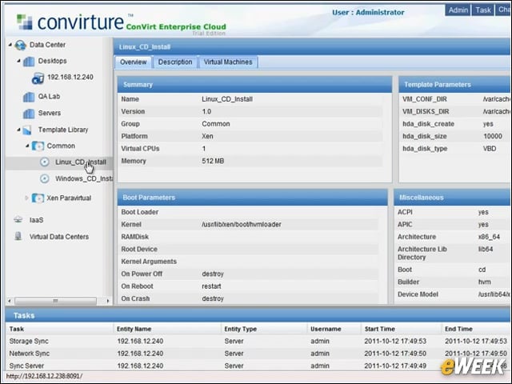Collapse the Template Library node

[18, 130]
